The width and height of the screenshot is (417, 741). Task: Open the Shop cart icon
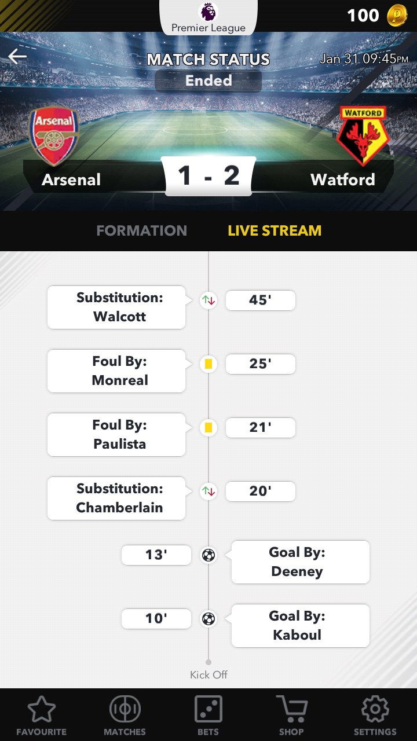point(291,709)
